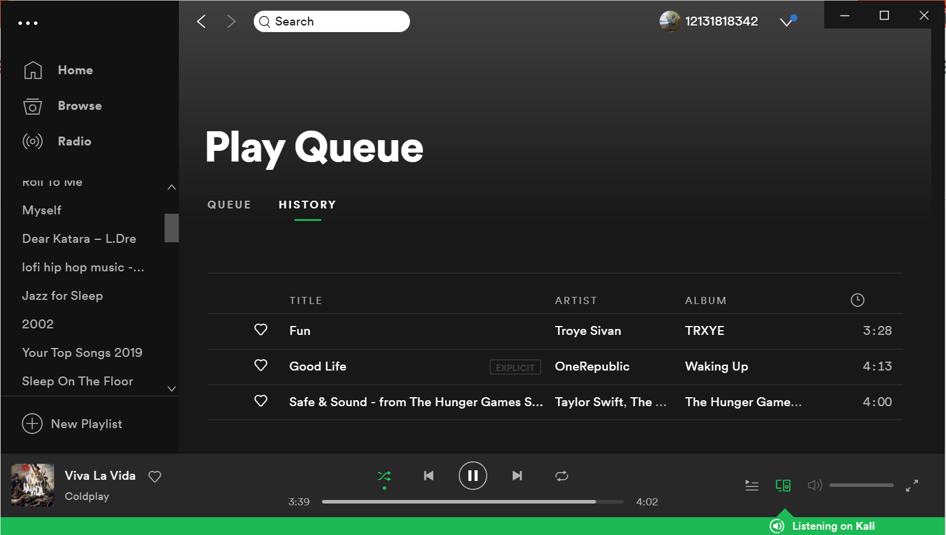The image size is (946, 535).
Task: Open Your Top Songs 2019 playlist
Action: 82,353
